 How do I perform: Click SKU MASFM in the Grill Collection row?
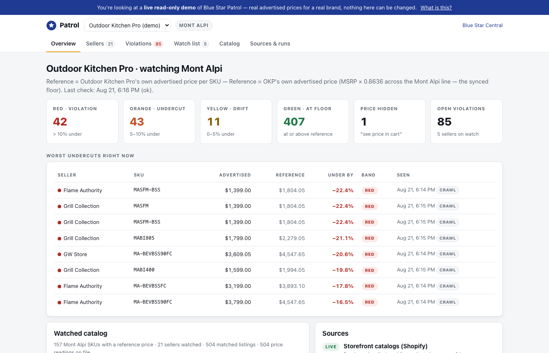141,206
